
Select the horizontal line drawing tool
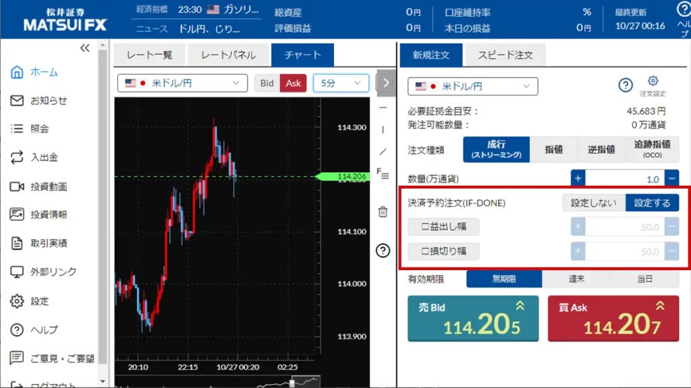383,108
